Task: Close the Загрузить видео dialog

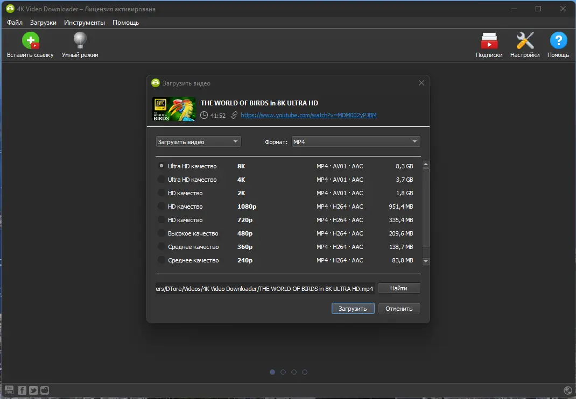Action: pyautogui.click(x=422, y=83)
